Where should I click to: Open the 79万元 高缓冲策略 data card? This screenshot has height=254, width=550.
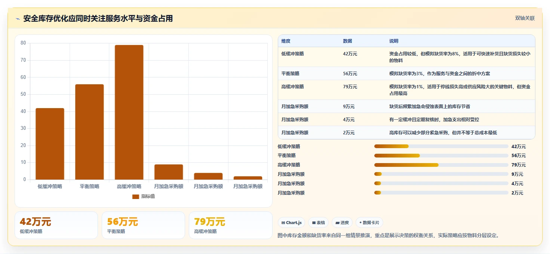tap(230, 225)
